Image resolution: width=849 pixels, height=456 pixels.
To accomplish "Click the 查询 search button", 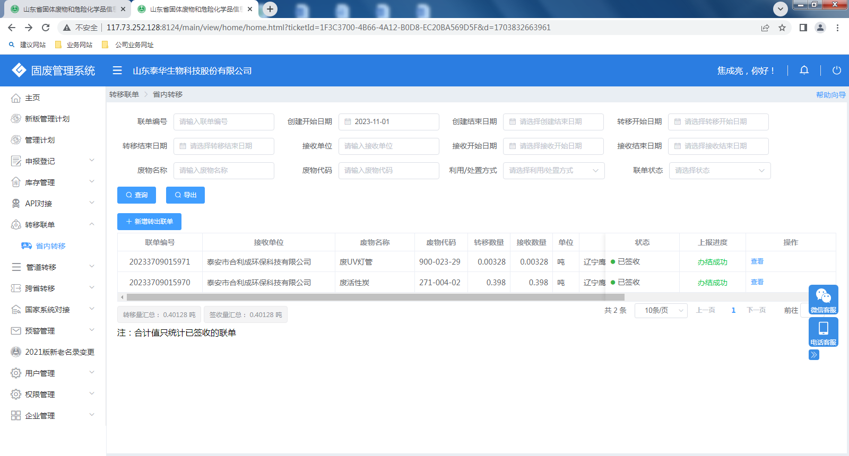I will (136, 195).
